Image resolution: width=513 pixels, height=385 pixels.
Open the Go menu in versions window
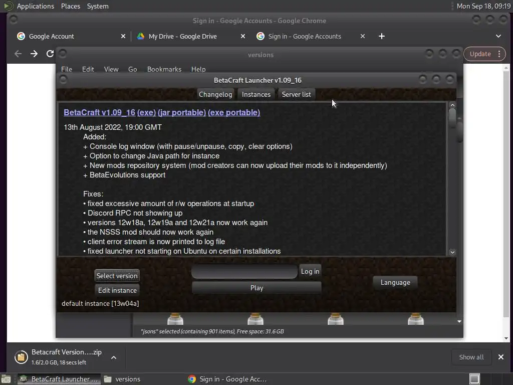[132, 69]
